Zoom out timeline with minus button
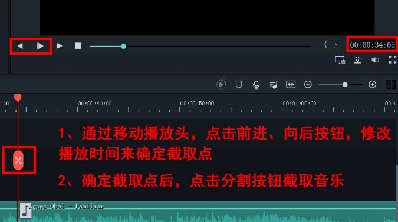Image resolution: width=398 pixels, height=222 pixels. [x=308, y=84]
